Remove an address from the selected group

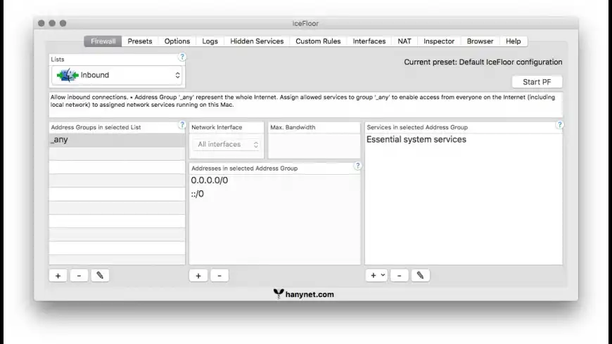tap(219, 275)
